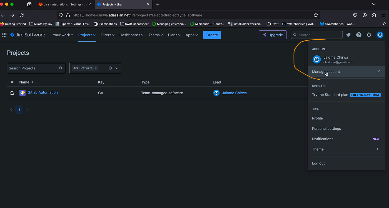Open Filters dropdown menu
The image size is (389, 208).
pyautogui.click(x=108, y=35)
